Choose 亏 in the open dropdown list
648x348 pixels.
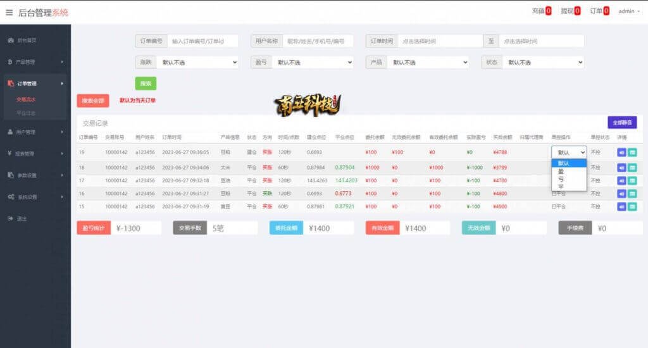click(x=561, y=179)
